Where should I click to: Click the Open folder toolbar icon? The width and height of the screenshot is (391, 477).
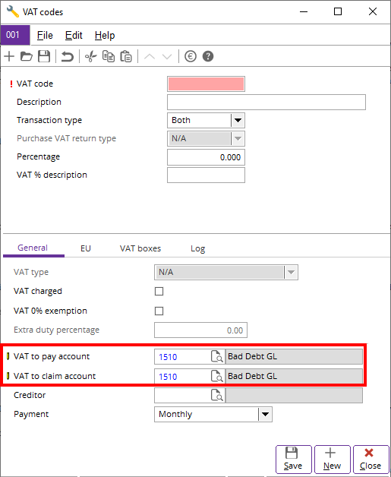point(27,56)
